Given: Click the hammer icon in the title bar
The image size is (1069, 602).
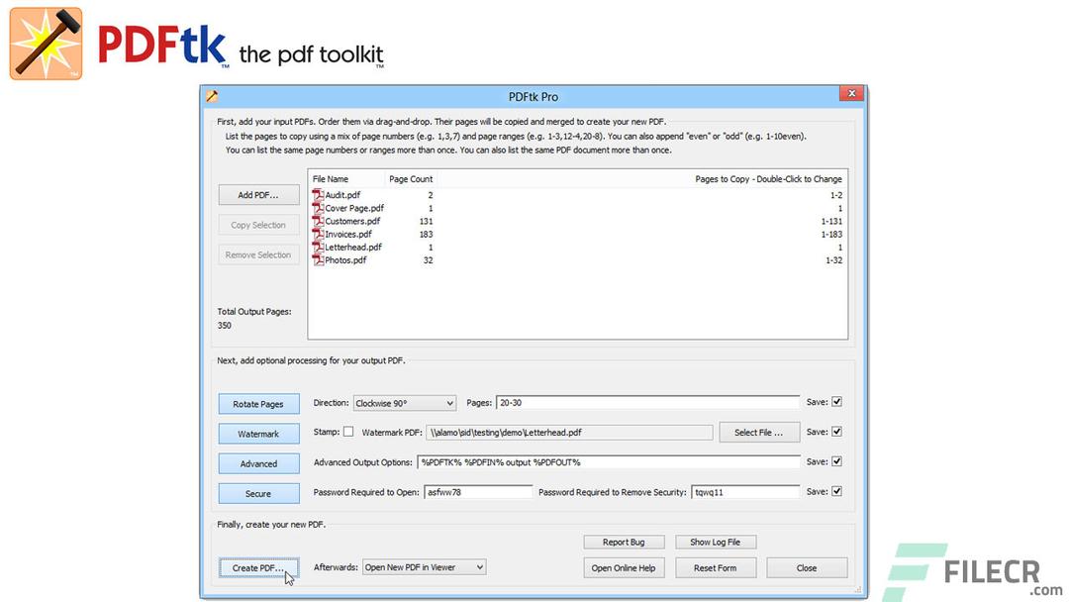Looking at the screenshot, I should click(x=212, y=96).
